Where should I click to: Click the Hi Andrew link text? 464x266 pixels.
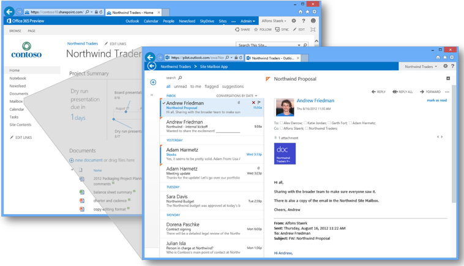pos(283,253)
